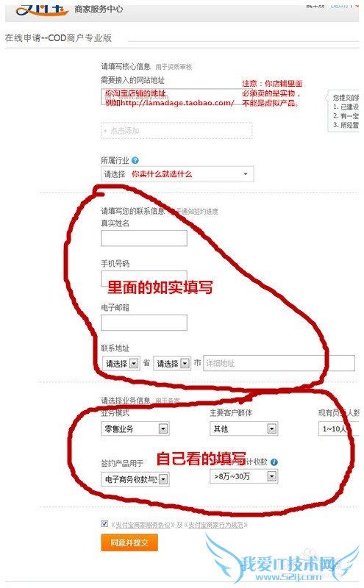This screenshot has height=588, width=364.
Task: Open the 现有员工人数 1~10人 dropdown
Action: coord(339,429)
